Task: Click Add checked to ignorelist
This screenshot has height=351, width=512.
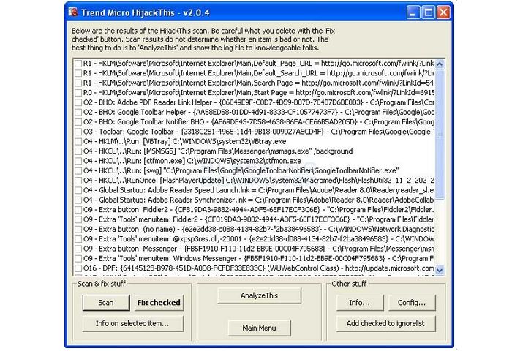Action: [x=386, y=323]
